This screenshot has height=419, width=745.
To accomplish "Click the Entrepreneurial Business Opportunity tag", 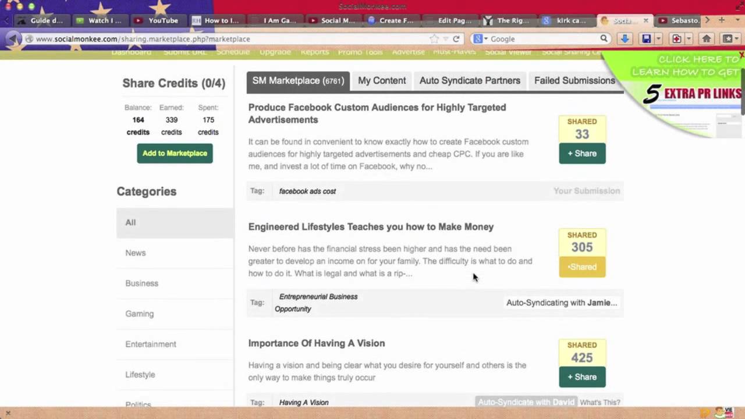I will tap(316, 303).
